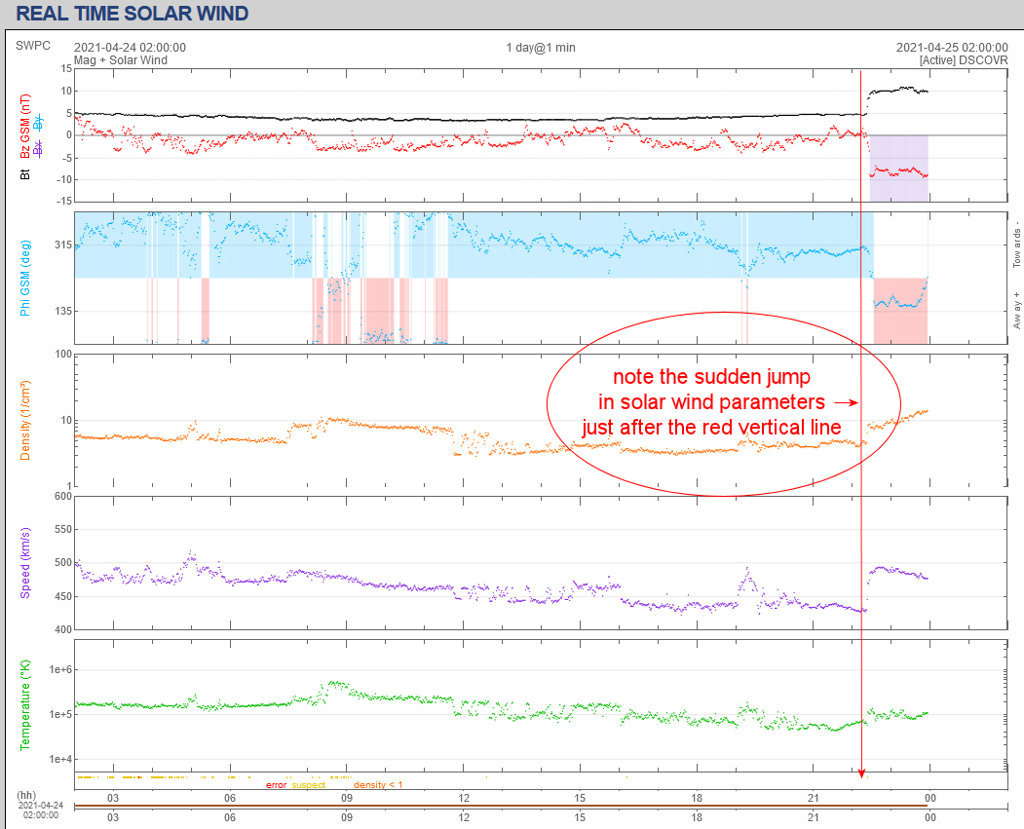This screenshot has height=829, width=1024.
Task: Click the Speed (km/s) axis label
Action: [x=25, y=563]
